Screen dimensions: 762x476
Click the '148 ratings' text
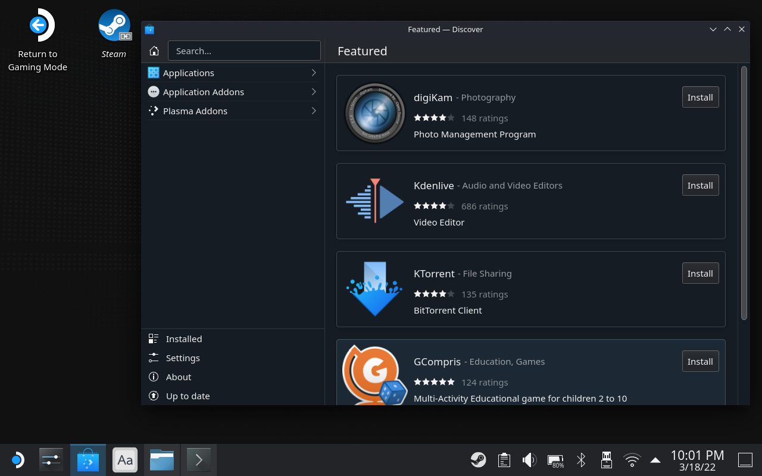coord(485,118)
